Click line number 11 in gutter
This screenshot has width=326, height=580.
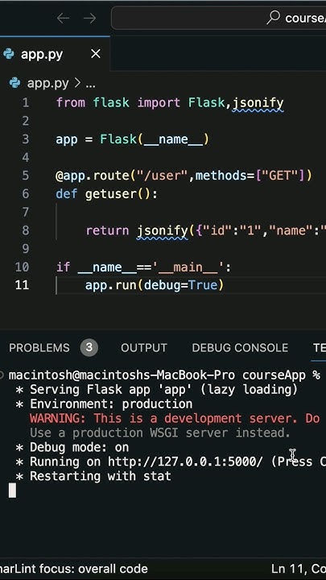tap(22, 285)
